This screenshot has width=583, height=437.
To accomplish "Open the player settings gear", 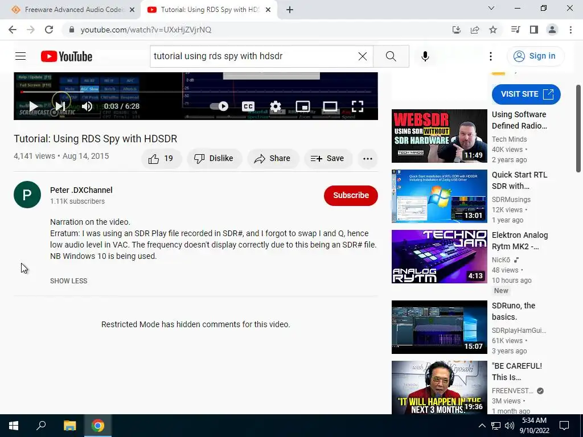I will click(276, 106).
